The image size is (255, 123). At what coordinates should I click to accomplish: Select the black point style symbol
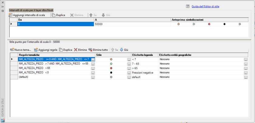pyautogui.click(x=111, y=73)
